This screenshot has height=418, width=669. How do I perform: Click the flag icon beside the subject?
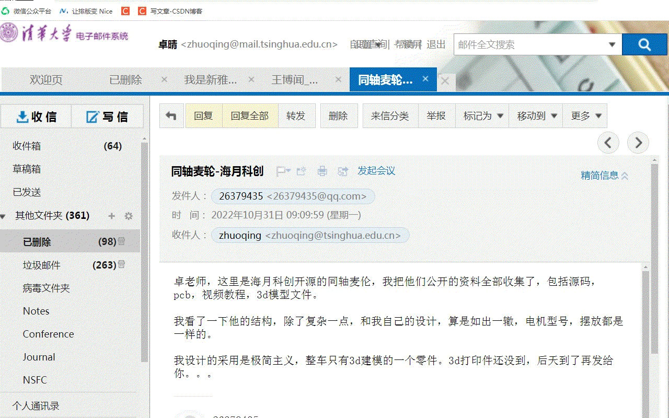[x=283, y=171]
